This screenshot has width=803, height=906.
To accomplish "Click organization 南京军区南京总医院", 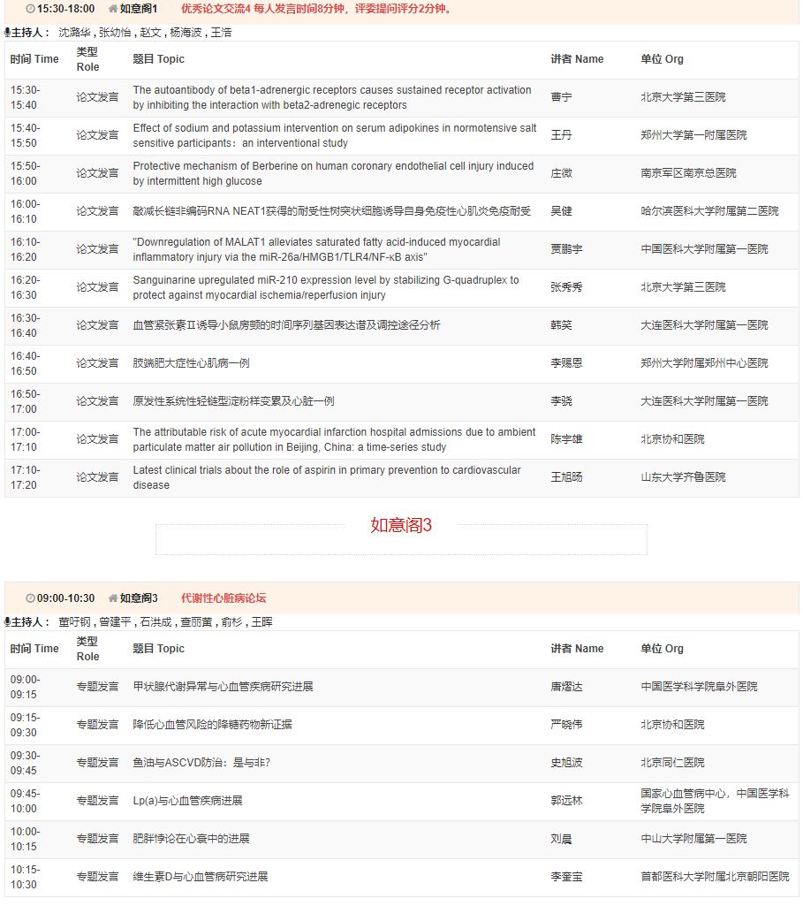I will coord(688,173).
